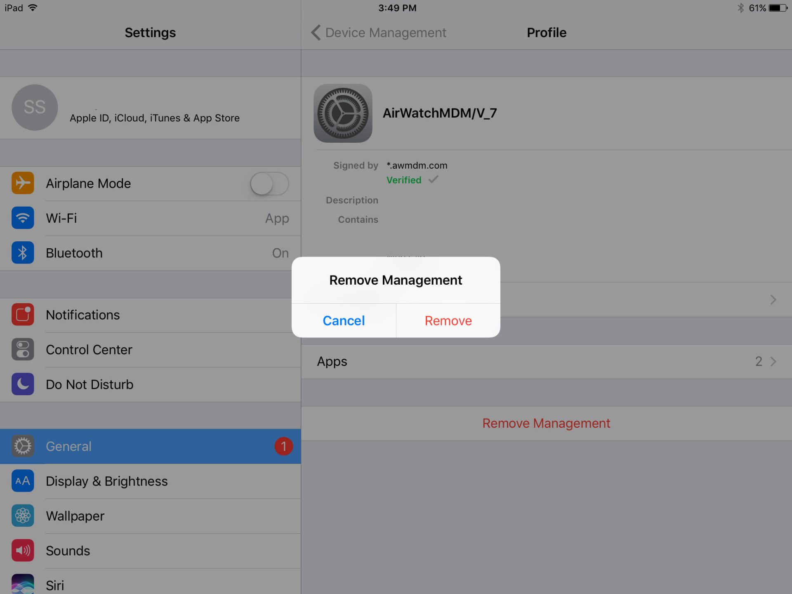Tap the Bluetooth settings icon

tap(23, 253)
